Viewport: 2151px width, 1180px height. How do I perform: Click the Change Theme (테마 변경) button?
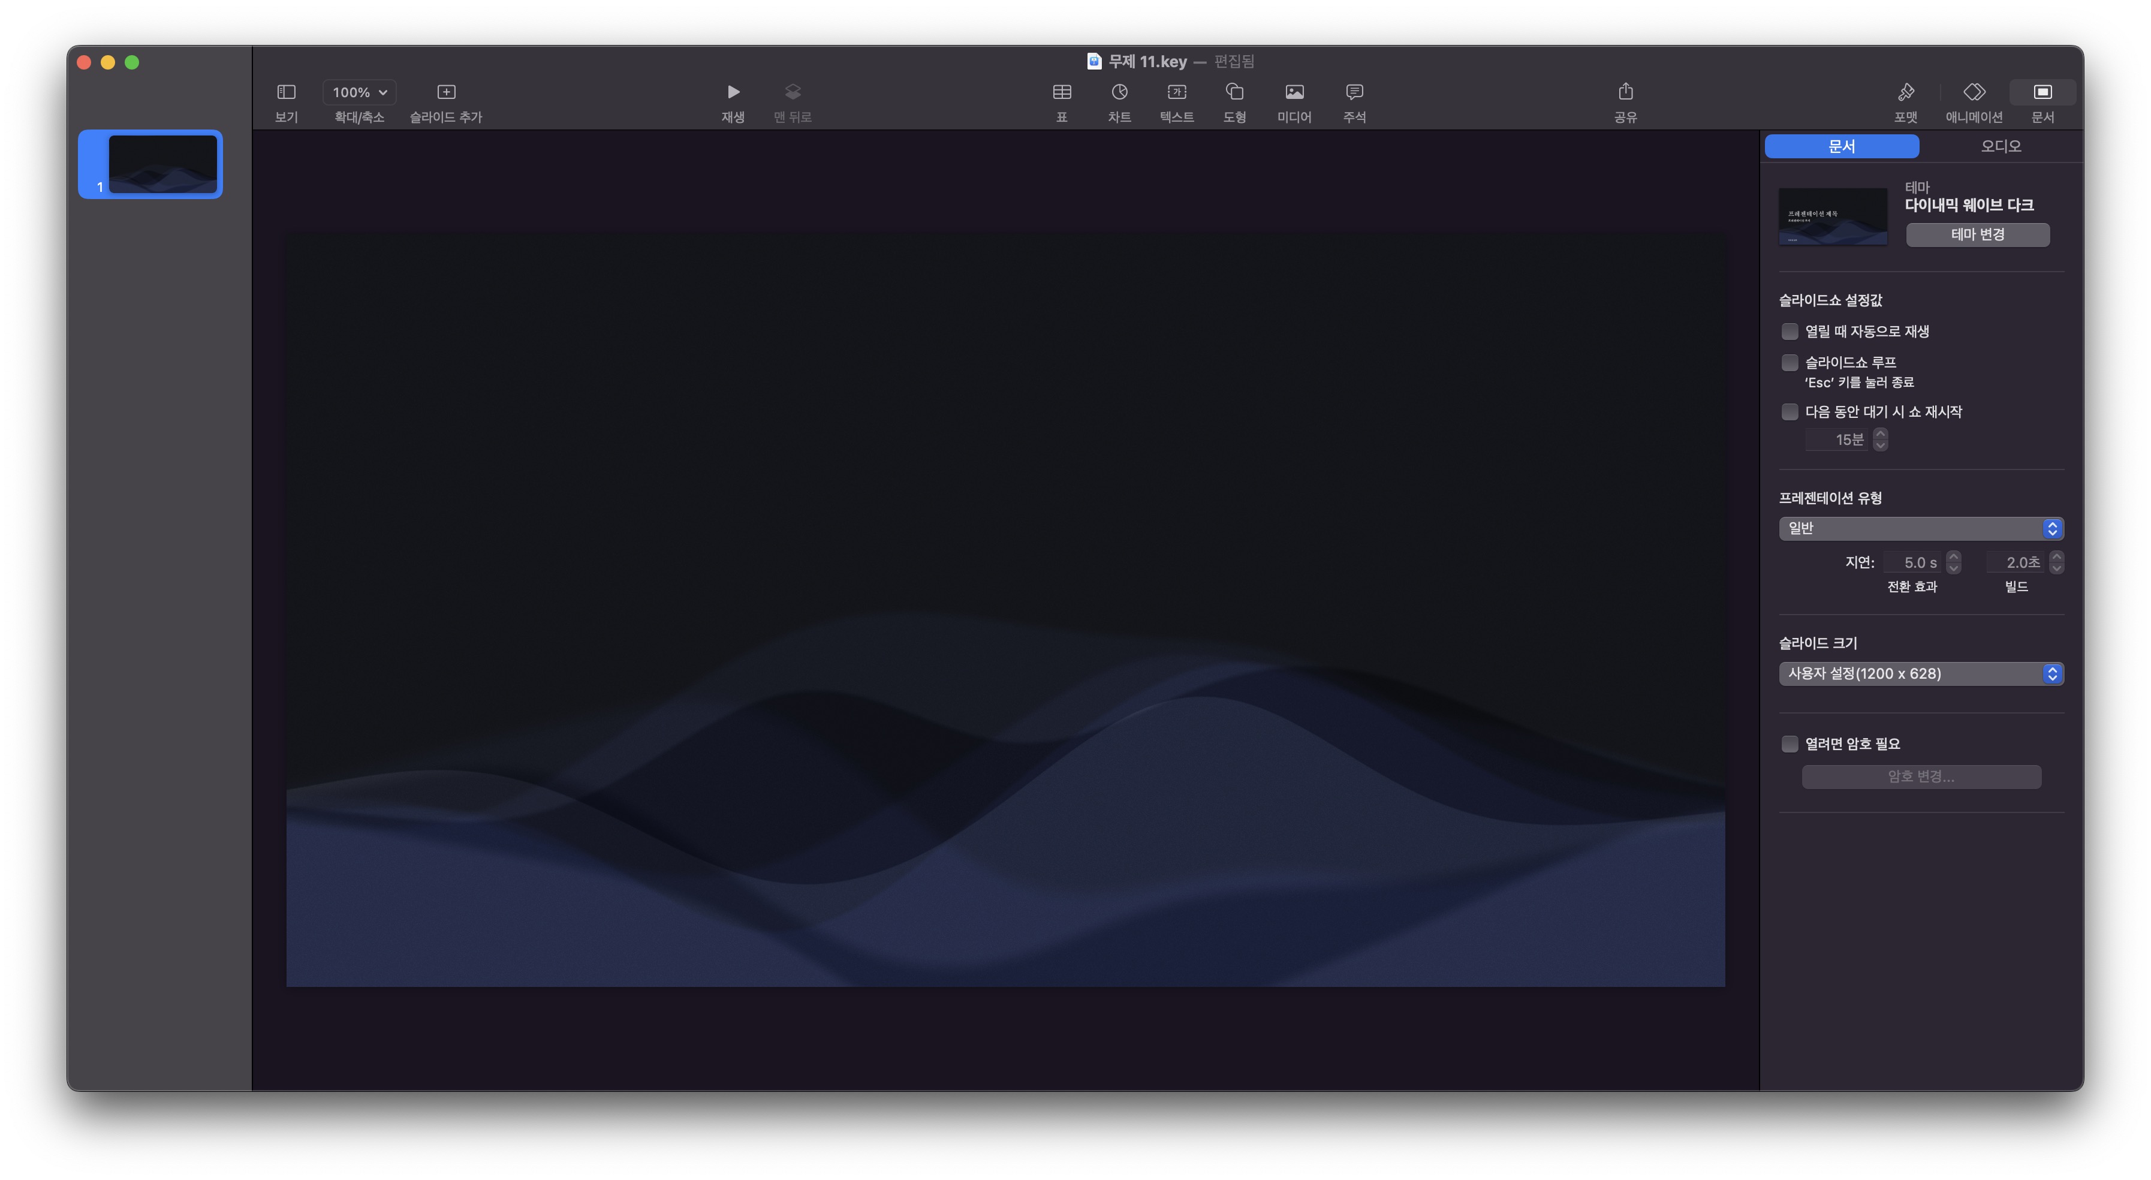[x=1977, y=234]
